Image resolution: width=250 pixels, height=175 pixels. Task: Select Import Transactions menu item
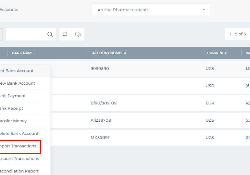click(18, 146)
